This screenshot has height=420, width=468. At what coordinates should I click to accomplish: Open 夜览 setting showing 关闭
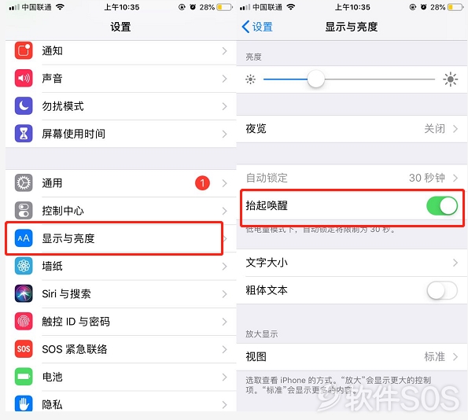point(352,129)
